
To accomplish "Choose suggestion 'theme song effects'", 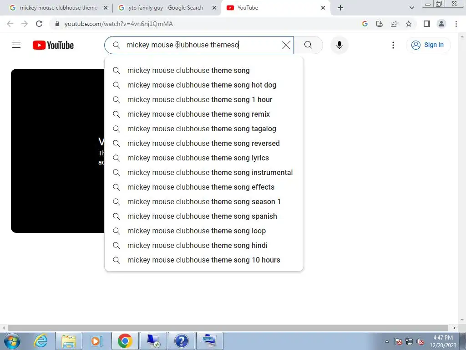I will [204, 187].
